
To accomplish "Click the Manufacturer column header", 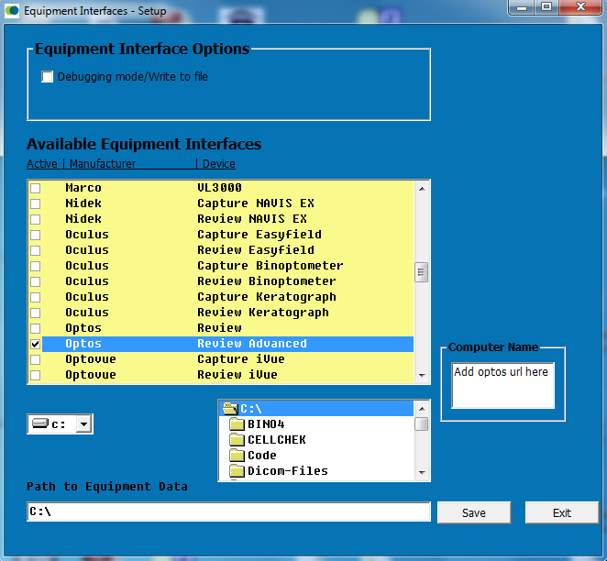I will [103, 164].
